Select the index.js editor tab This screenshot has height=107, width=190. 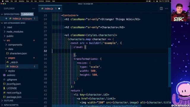[50, 9]
